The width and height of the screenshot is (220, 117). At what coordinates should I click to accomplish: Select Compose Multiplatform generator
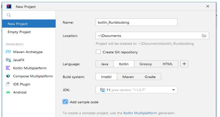pyautogui.click(x=29, y=76)
